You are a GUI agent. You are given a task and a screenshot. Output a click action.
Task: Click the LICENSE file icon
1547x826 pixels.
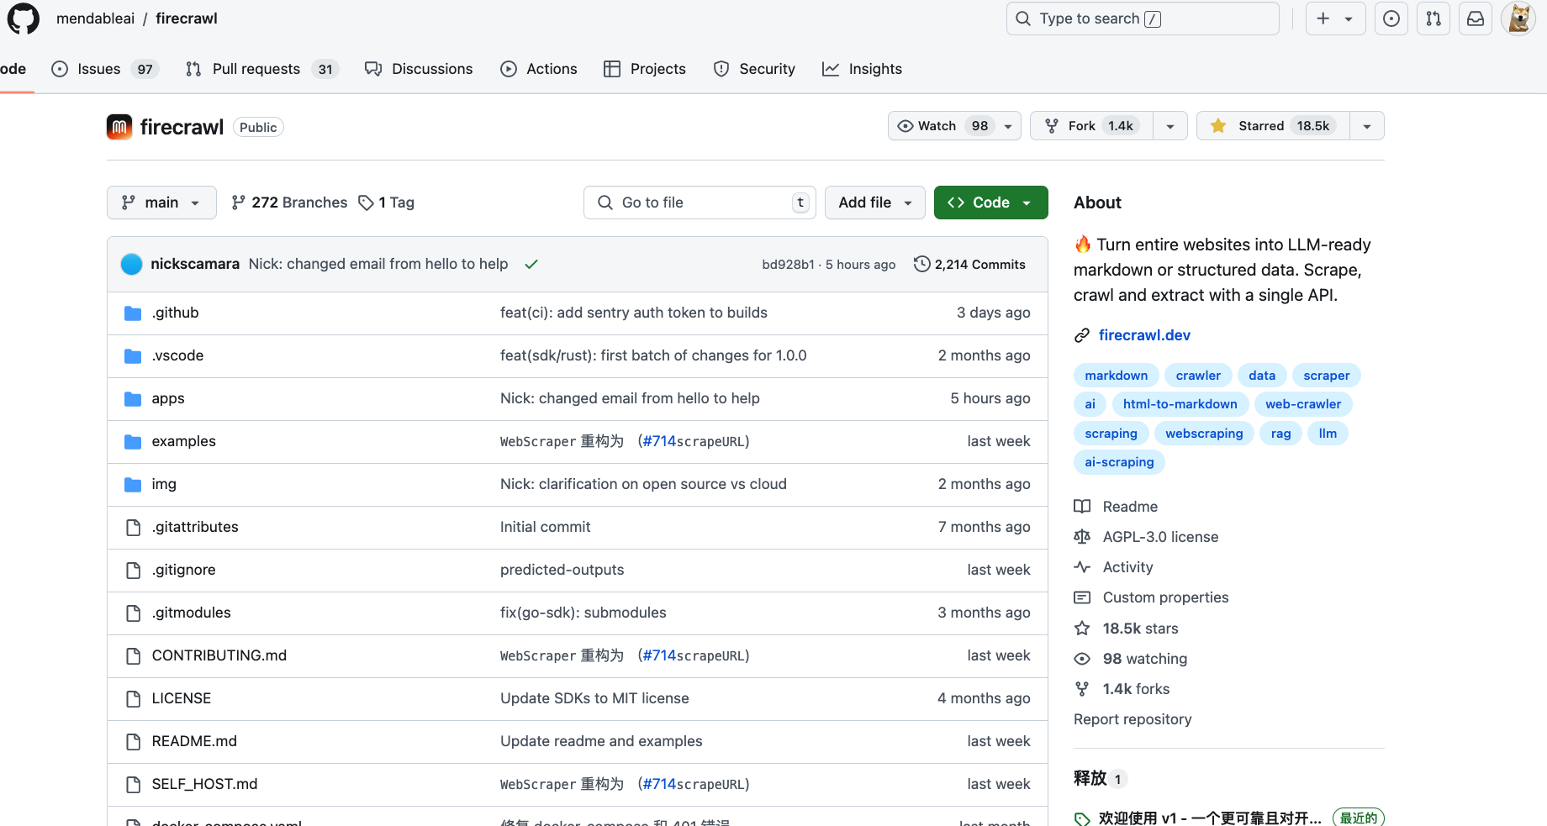(133, 698)
